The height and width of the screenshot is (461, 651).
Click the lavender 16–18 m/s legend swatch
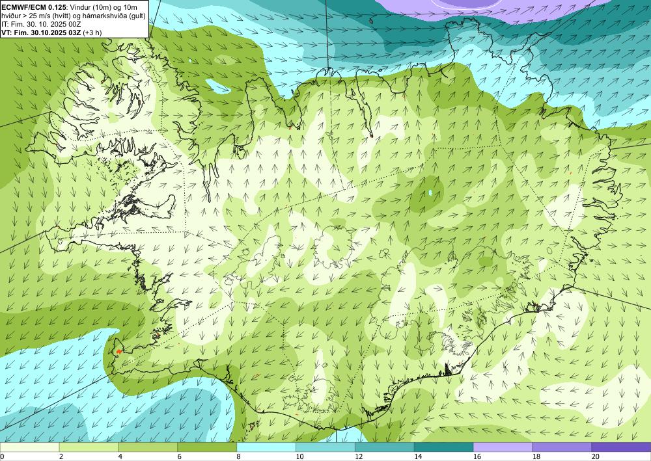pos(503,447)
